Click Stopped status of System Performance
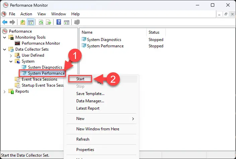The image size is (236, 159). [156, 46]
